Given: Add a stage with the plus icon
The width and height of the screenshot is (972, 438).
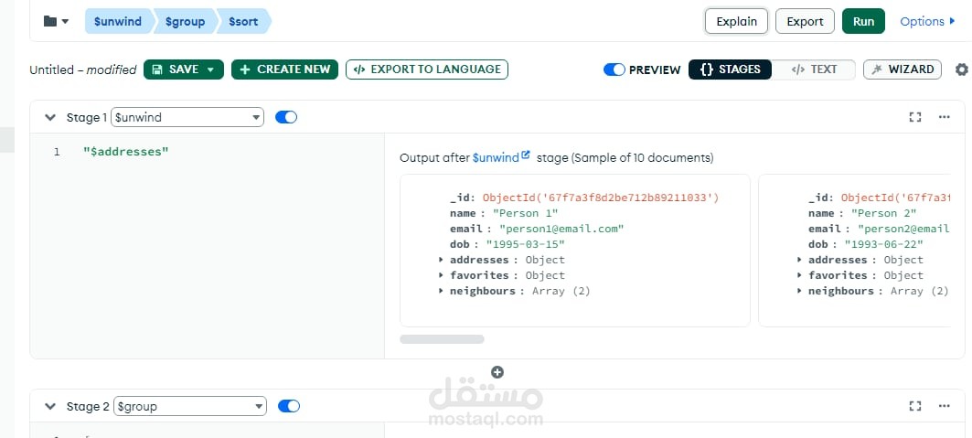Looking at the screenshot, I should 497,372.
